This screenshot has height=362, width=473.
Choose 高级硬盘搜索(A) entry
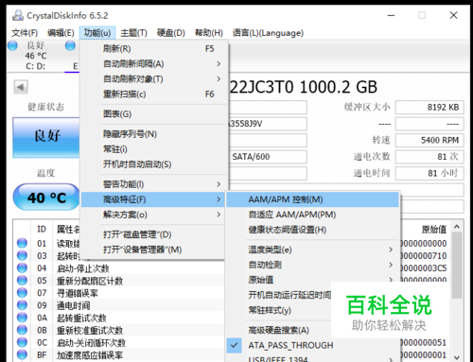[x=279, y=330]
